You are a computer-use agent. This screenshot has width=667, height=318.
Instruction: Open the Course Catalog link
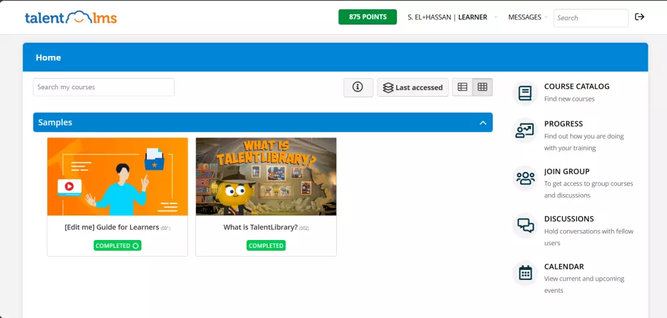[x=577, y=86]
